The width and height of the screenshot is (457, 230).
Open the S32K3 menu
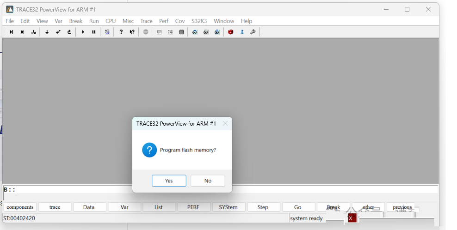pos(199,21)
